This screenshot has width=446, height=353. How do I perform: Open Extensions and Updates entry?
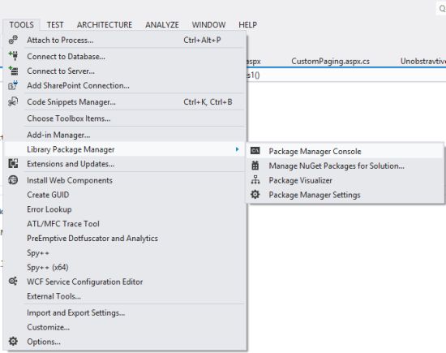click(x=125, y=164)
